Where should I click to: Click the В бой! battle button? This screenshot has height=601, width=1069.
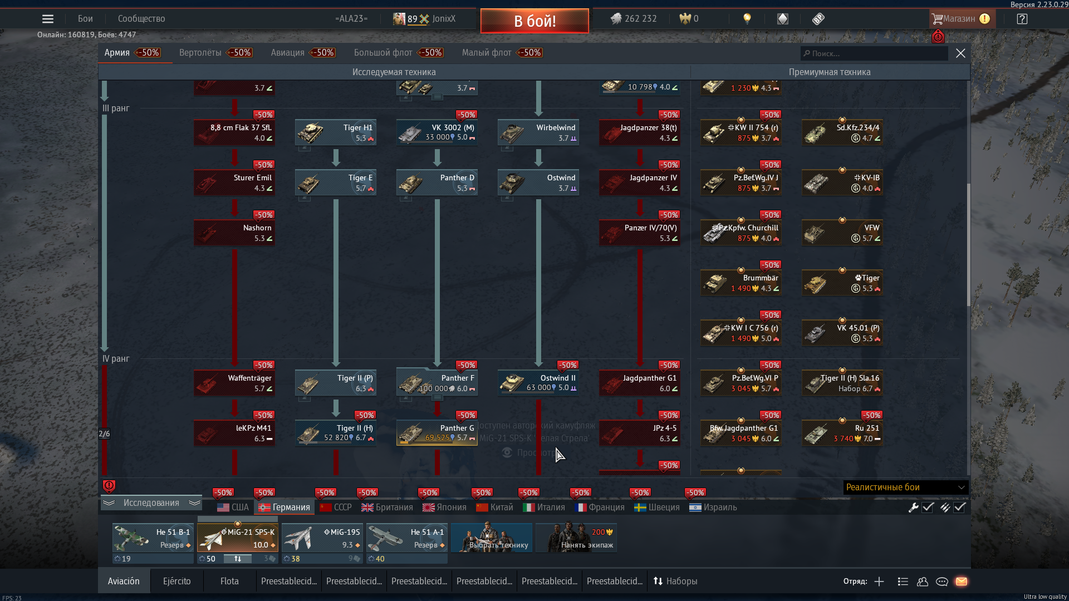click(534, 21)
